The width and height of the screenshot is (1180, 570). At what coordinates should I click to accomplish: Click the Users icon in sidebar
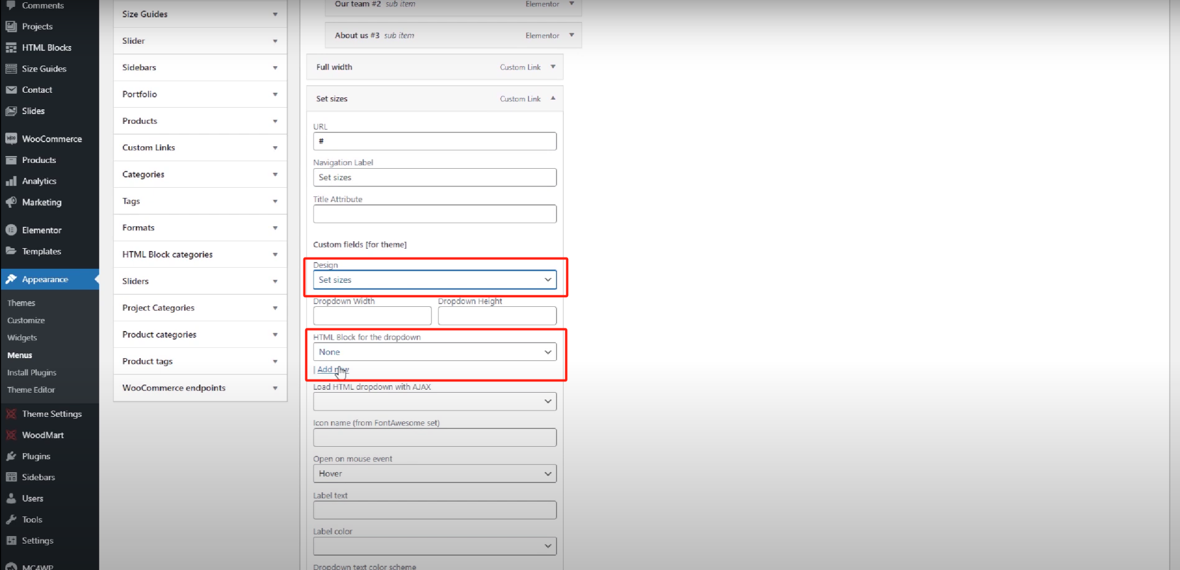pyautogui.click(x=11, y=499)
